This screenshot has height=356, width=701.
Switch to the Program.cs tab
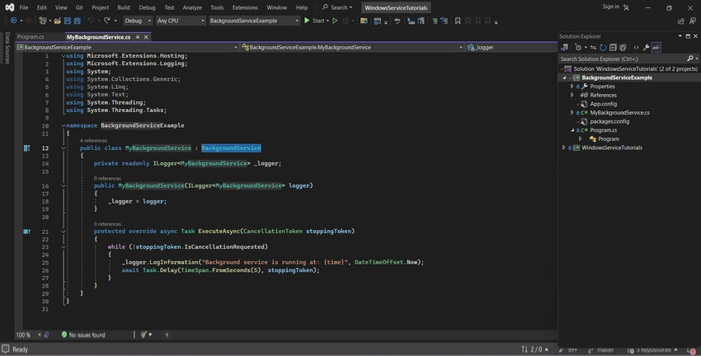pos(30,37)
